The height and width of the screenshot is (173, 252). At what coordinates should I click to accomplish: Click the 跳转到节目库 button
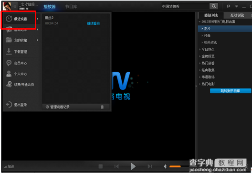pos(231,91)
